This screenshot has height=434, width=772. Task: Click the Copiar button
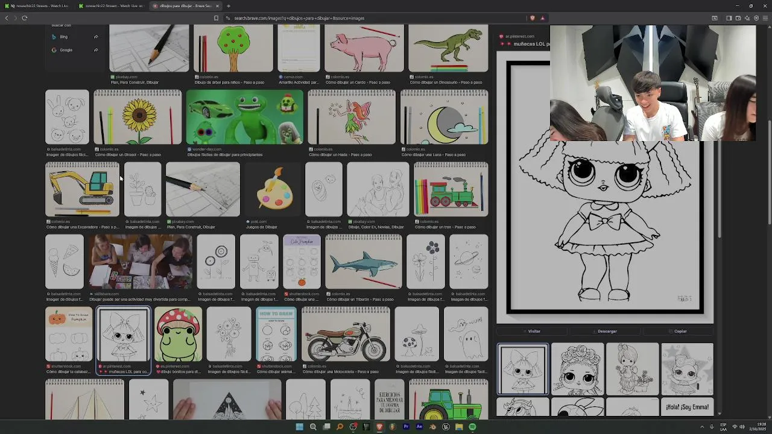click(x=678, y=331)
